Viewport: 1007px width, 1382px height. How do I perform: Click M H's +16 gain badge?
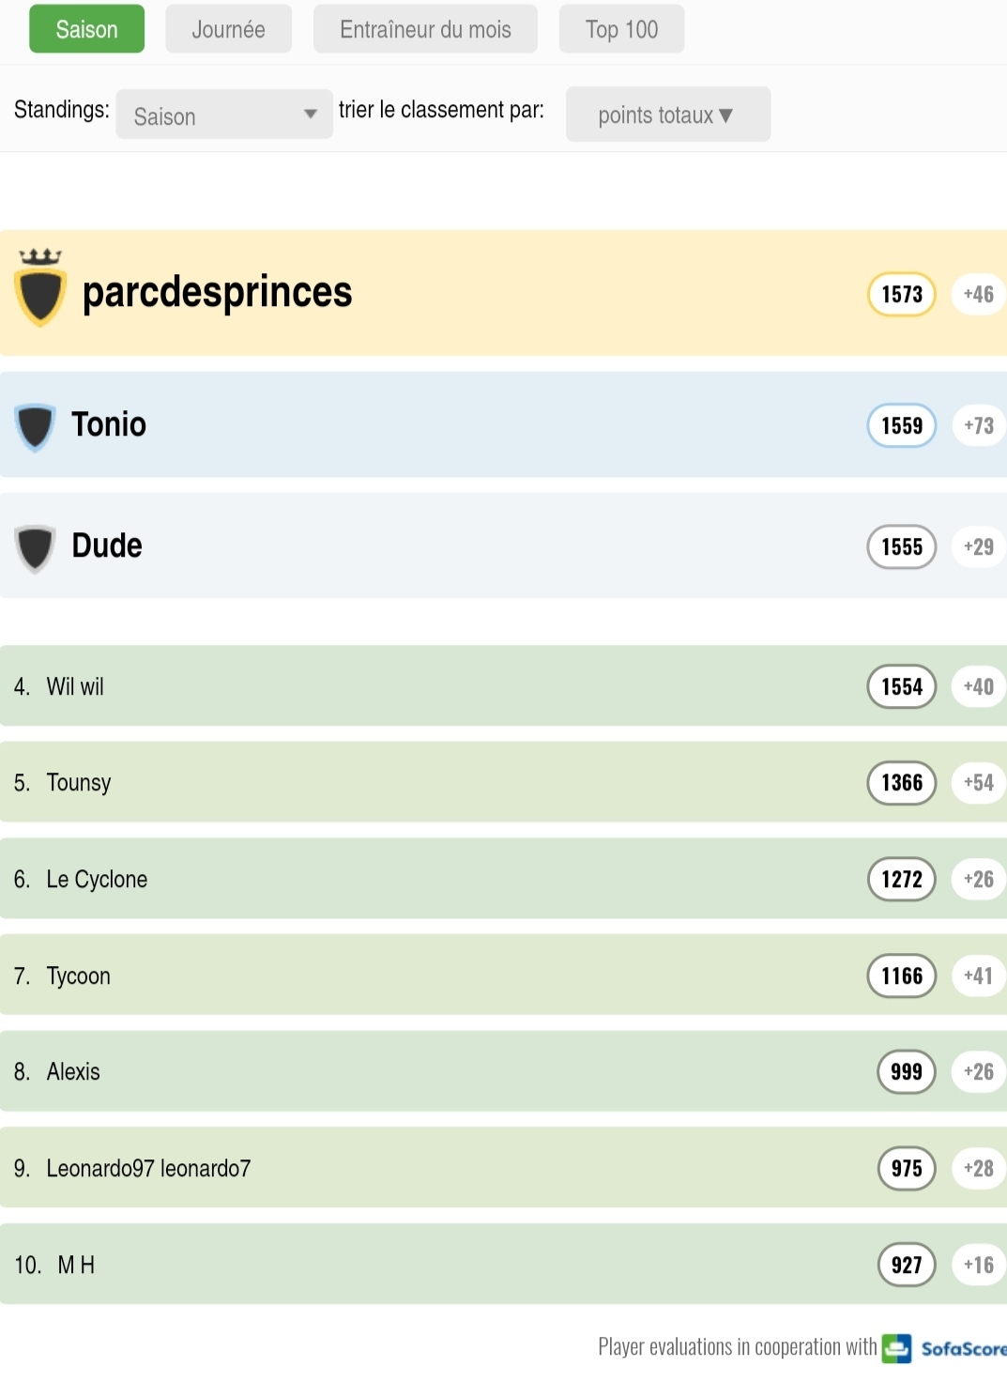pos(978,1266)
